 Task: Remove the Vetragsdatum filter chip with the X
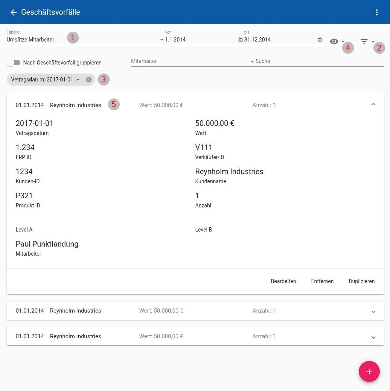click(x=88, y=79)
